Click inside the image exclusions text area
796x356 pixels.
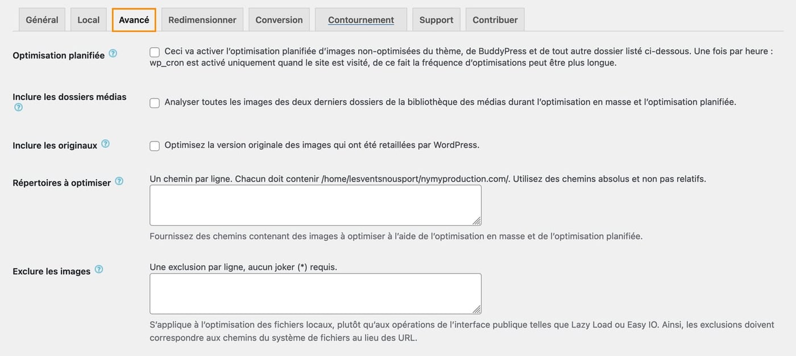(x=315, y=292)
